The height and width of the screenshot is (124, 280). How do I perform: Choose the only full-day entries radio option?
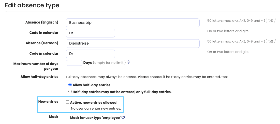coord(70,92)
